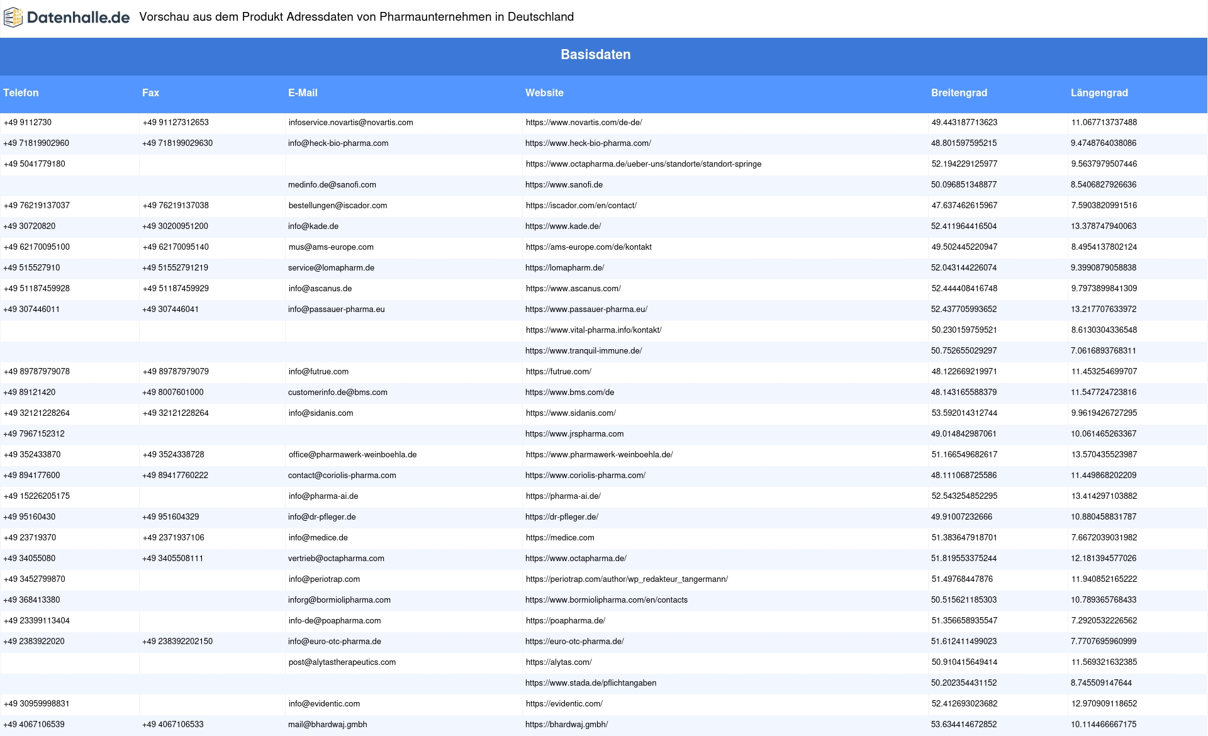
Task: Select email info@heck-bio-pharma.com
Action: [338, 143]
